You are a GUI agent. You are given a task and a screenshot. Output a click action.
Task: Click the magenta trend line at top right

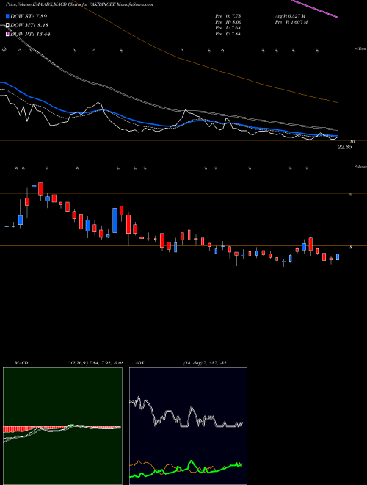coord(314,9)
